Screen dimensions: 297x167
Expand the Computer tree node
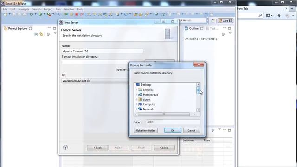click(136, 104)
